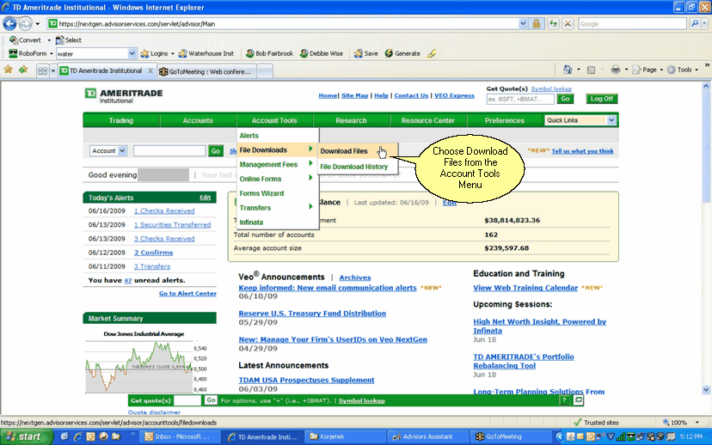Open the Resource Center navigation menu
Image resolution: width=712 pixels, height=445 pixels.
[427, 120]
